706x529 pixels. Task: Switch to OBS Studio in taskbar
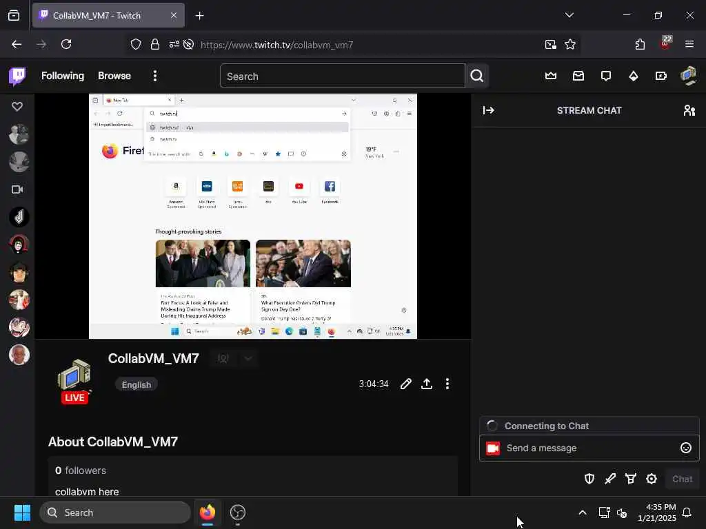[237, 512]
